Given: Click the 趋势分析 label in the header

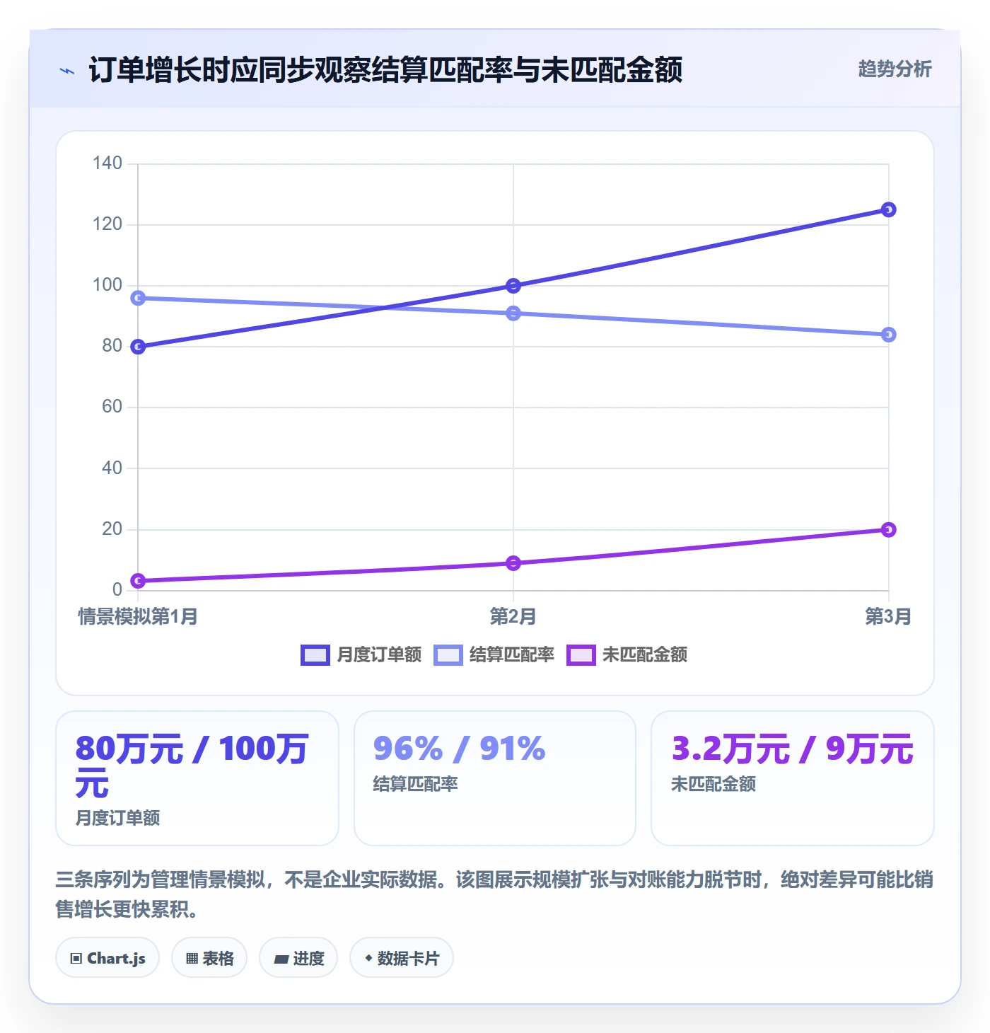Looking at the screenshot, I should 895,69.
